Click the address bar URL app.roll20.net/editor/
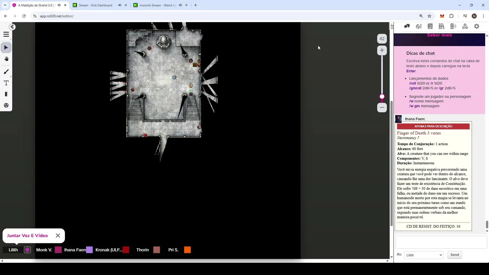Image resolution: width=489 pixels, height=275 pixels. click(57, 16)
